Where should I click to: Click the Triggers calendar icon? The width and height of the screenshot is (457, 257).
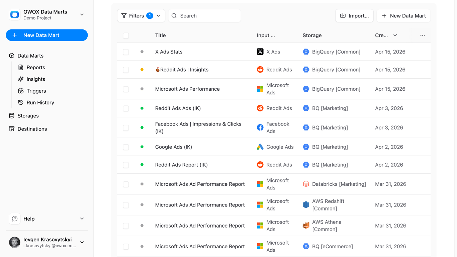[x=21, y=91]
